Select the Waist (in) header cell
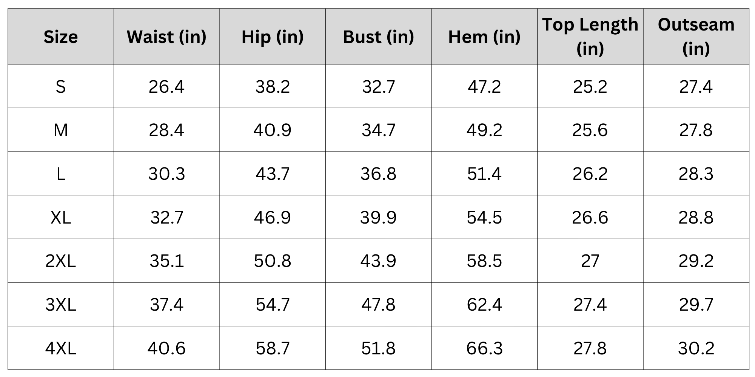Image resolution: width=755 pixels, height=377 pixels. (x=166, y=37)
